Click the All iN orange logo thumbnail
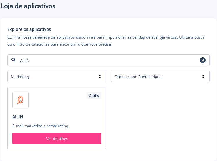This screenshot has width=217, height=161. [20, 100]
